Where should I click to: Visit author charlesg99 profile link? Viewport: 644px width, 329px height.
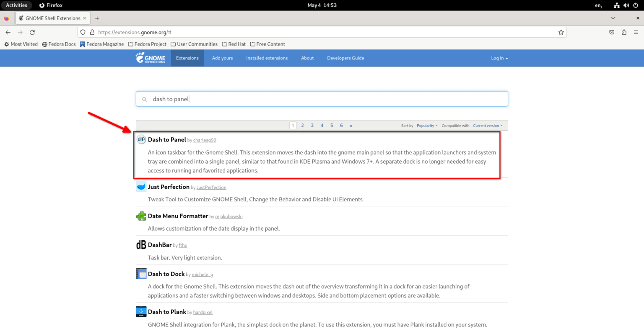(x=205, y=140)
